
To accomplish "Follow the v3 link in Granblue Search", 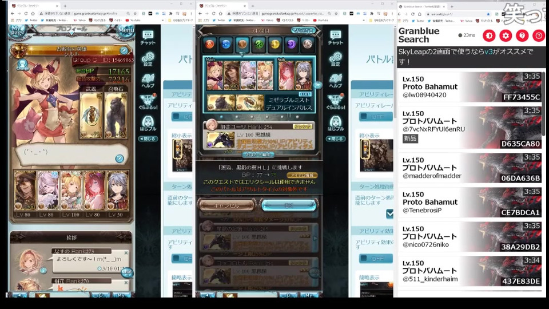I will [x=488, y=51].
